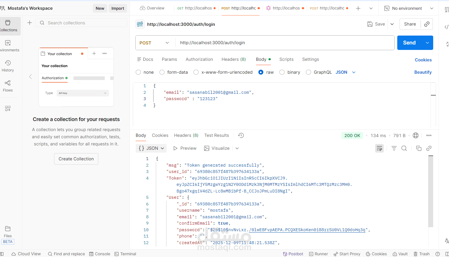Select the form-data body option
The width and height of the screenshot is (449, 257).
pos(162,72)
